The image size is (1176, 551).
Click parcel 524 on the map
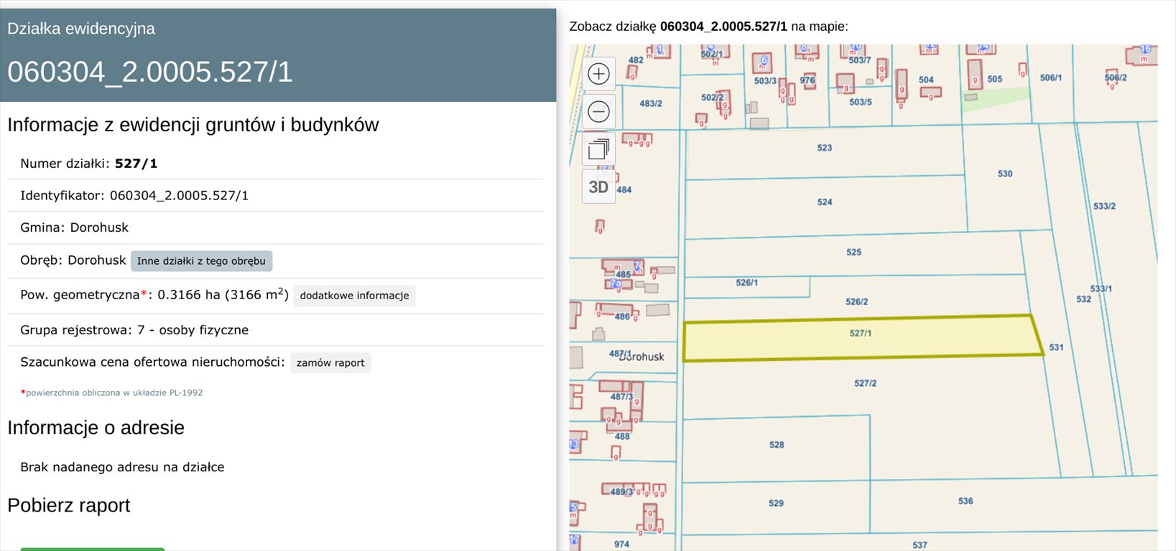(x=824, y=207)
